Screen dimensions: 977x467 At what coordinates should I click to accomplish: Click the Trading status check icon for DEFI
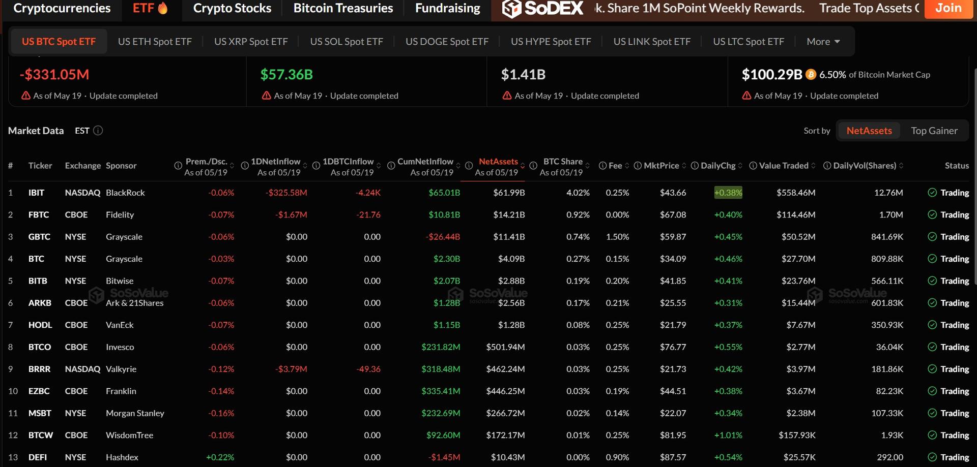pos(932,457)
